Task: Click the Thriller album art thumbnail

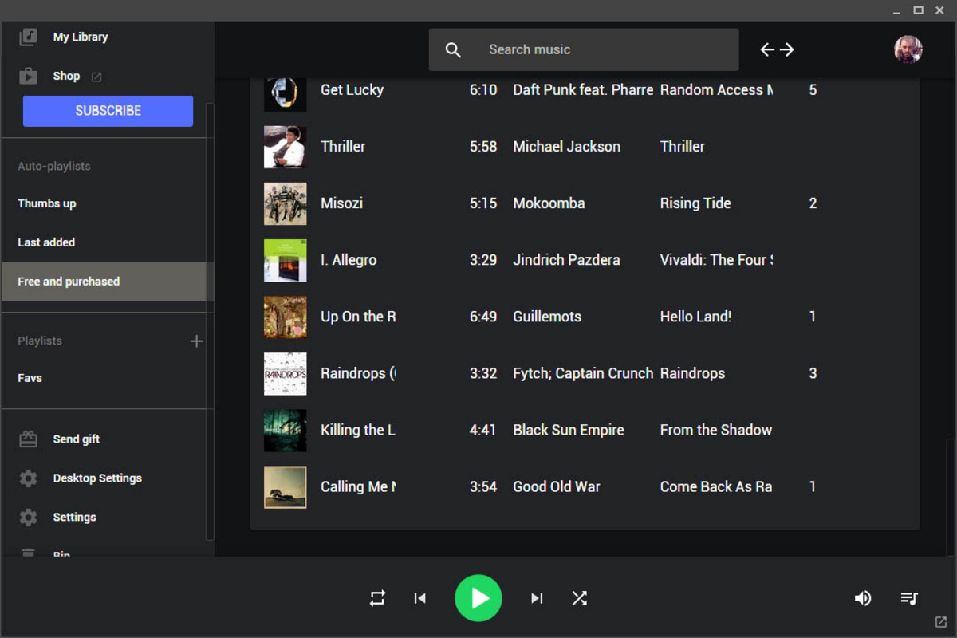Action: pyautogui.click(x=286, y=147)
